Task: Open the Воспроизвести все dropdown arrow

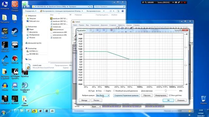Action: pyautogui.click(x=104, y=11)
